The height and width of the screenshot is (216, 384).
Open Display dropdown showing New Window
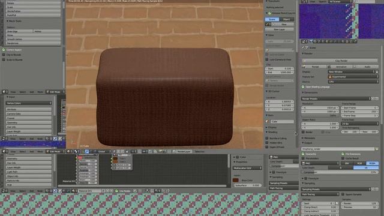pyautogui.click(x=351, y=72)
